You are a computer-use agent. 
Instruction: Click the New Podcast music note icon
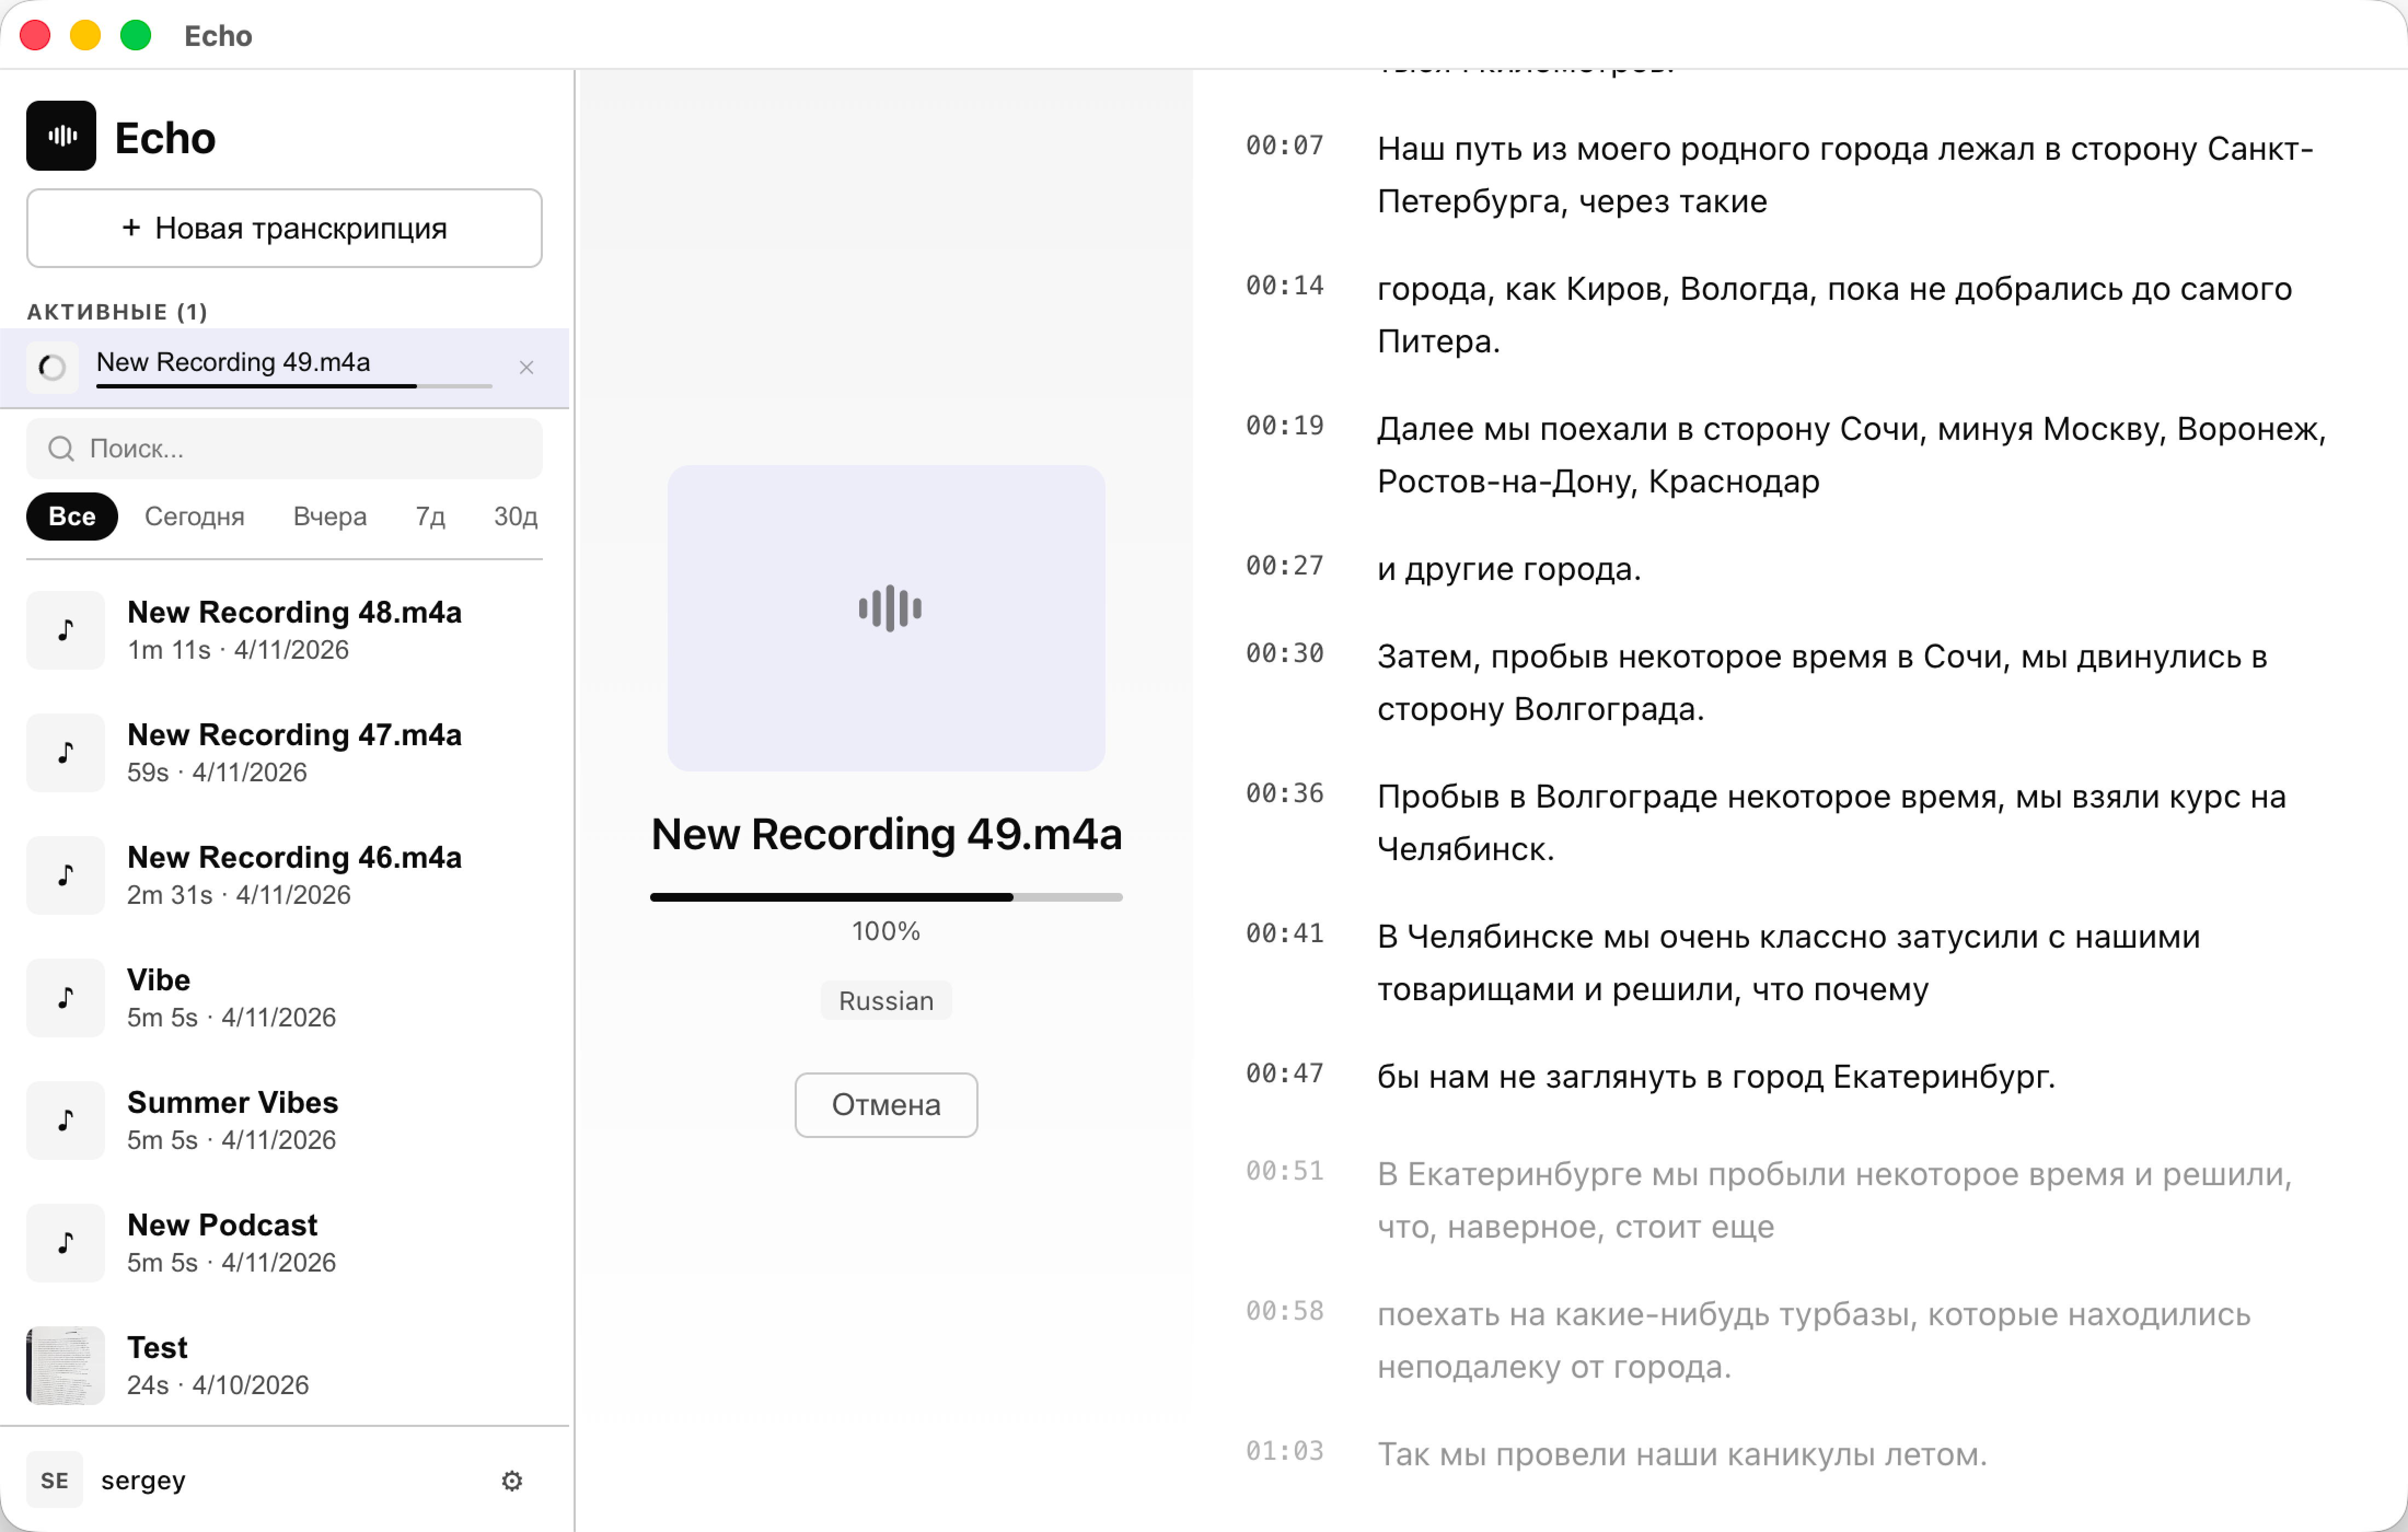pyautogui.click(x=64, y=1242)
